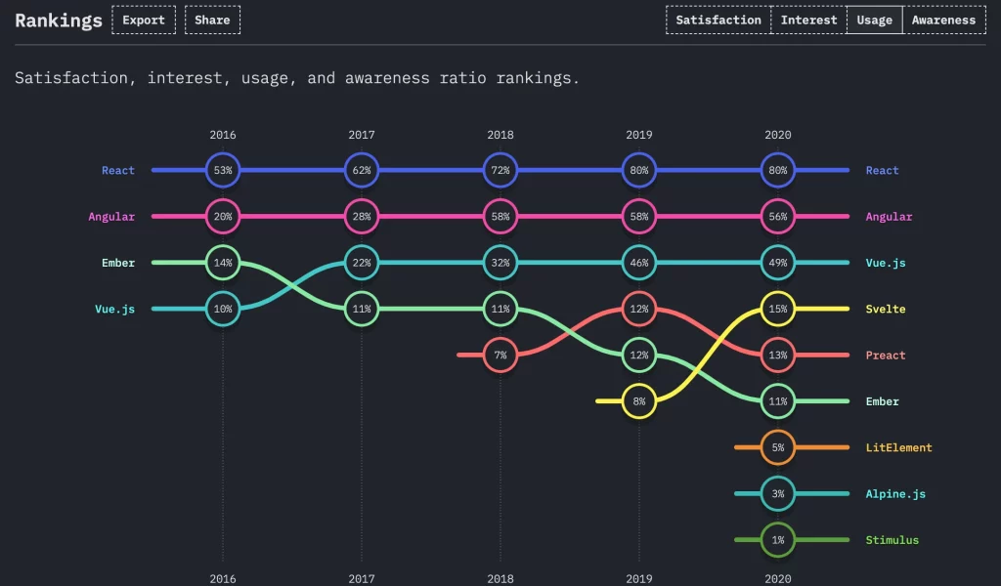This screenshot has height=586, width=1001.
Task: Click the Stimulus 1% node
Action: click(778, 540)
